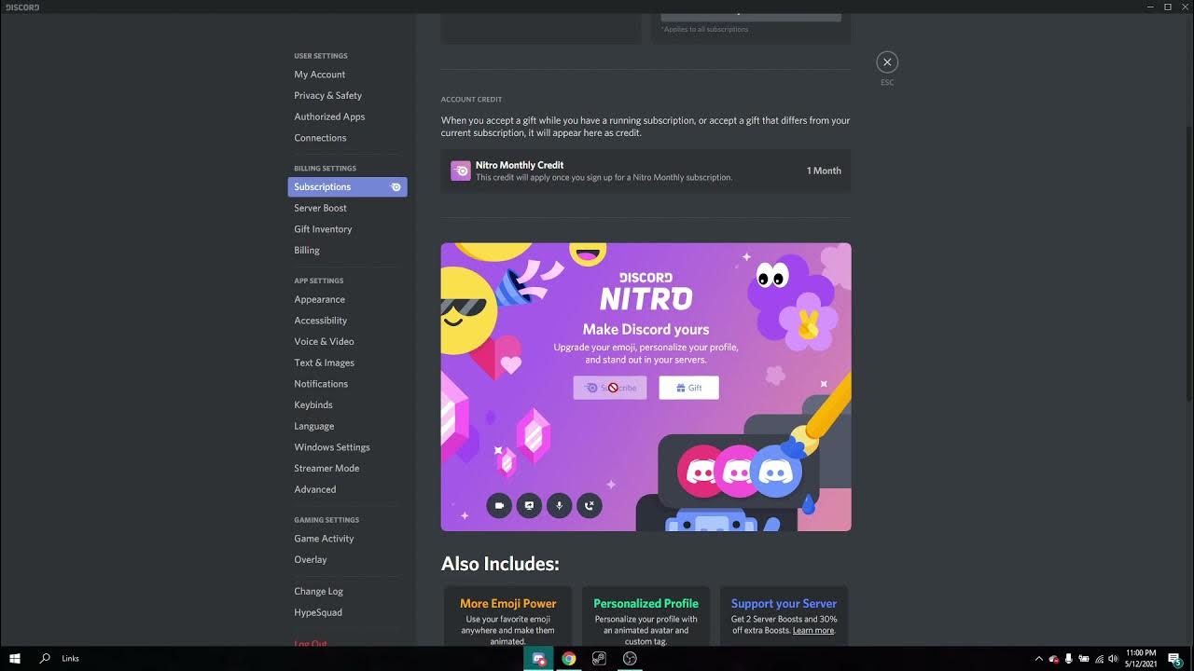Image resolution: width=1194 pixels, height=671 pixels.
Task: Open Google Chrome from the taskbar
Action: (568, 659)
